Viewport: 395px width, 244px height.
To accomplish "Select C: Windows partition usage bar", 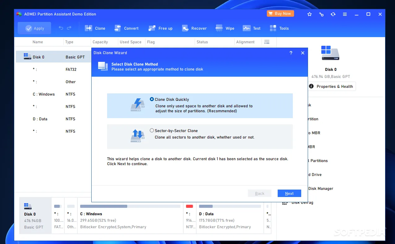I will 130,206.
